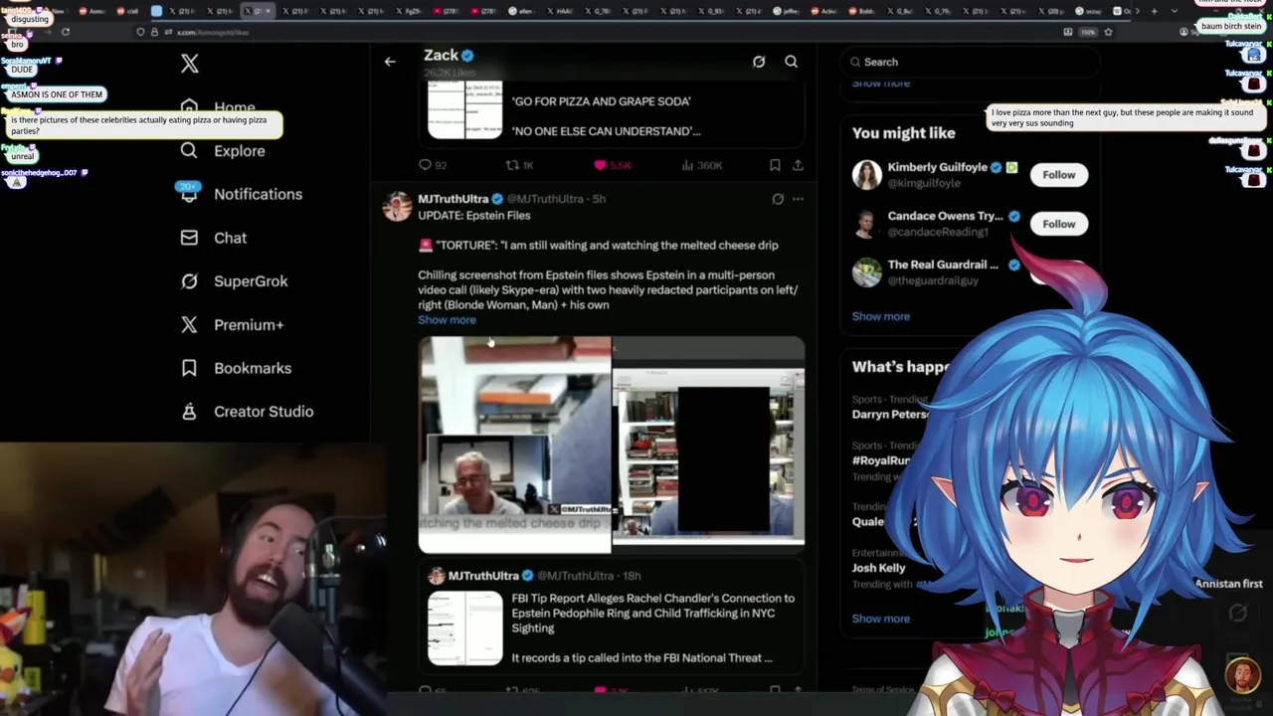Screen dimensions: 1273x716
Task: Click Show more under What's happening
Action: [881, 619]
